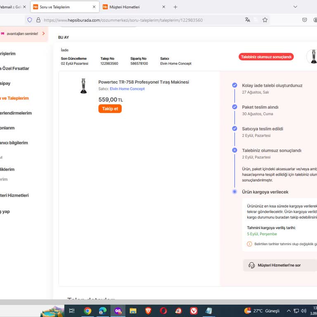317x317 pixels.
Task: Open the Pocket save icon in toolbar
Action: (x=305, y=20)
